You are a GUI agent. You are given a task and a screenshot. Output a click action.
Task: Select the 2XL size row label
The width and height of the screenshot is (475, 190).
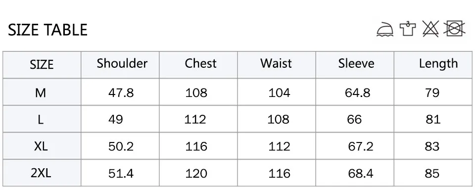[41, 173]
